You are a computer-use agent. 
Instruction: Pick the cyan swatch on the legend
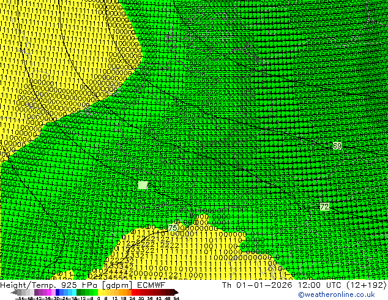click(x=75, y=292)
